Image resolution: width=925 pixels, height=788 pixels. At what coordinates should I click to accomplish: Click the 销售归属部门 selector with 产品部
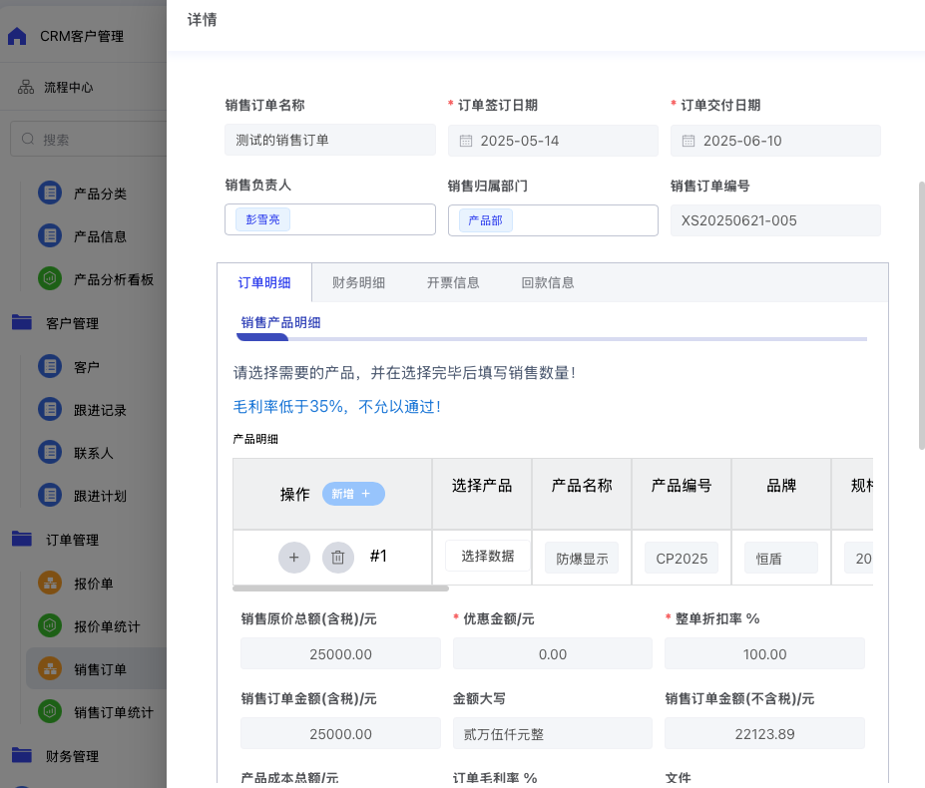coord(553,220)
